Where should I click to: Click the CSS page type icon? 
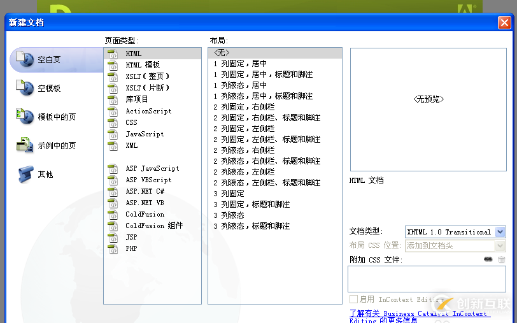point(113,122)
